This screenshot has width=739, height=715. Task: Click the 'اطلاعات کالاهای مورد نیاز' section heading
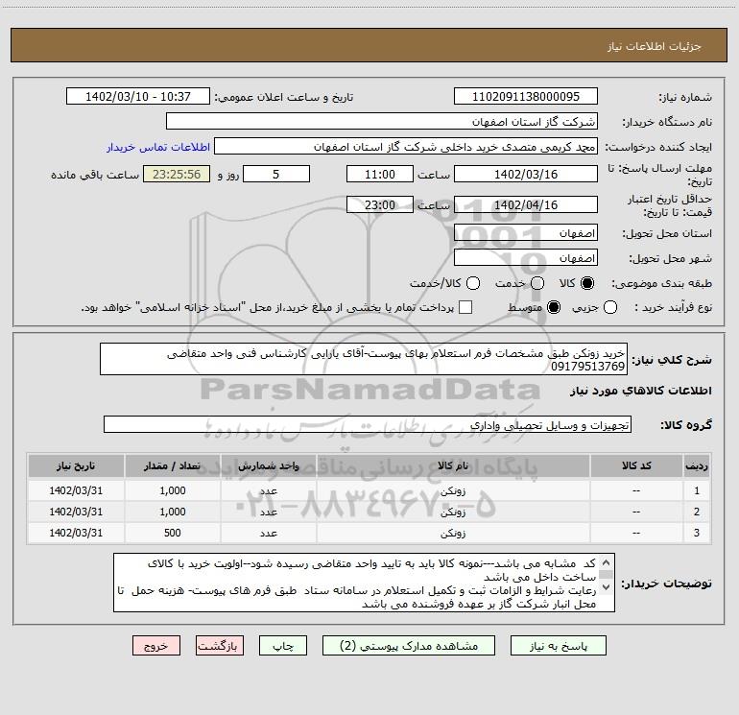641,391
